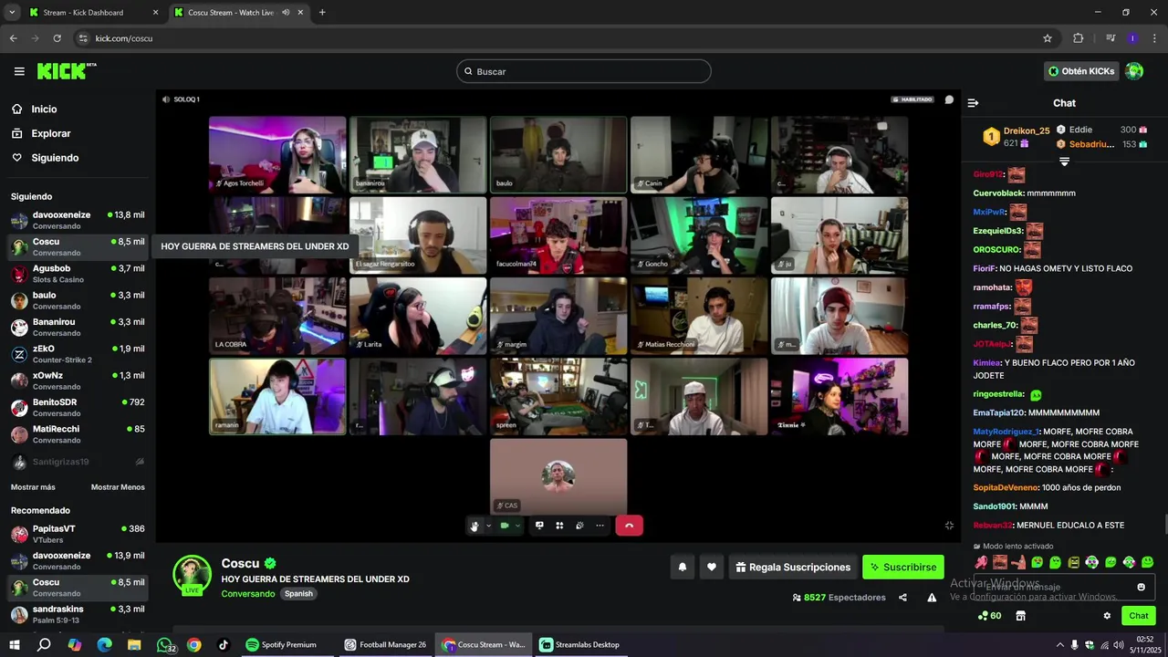Open the raise hand options dropdown arrow
1168x657 pixels.
tap(488, 526)
